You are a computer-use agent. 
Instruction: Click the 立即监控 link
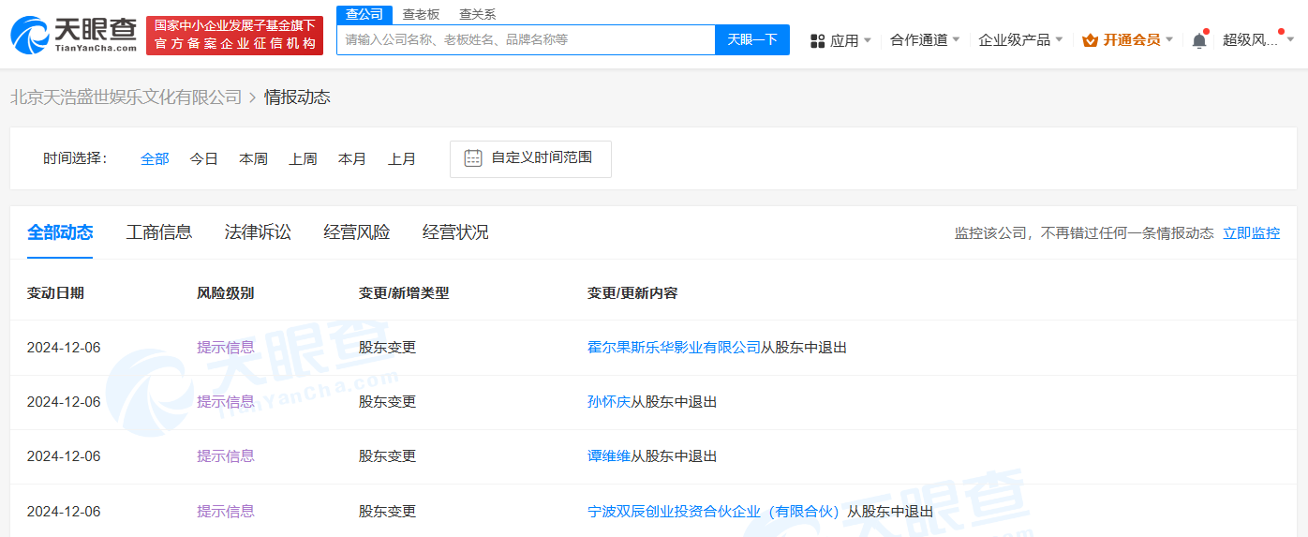[x=1251, y=233]
